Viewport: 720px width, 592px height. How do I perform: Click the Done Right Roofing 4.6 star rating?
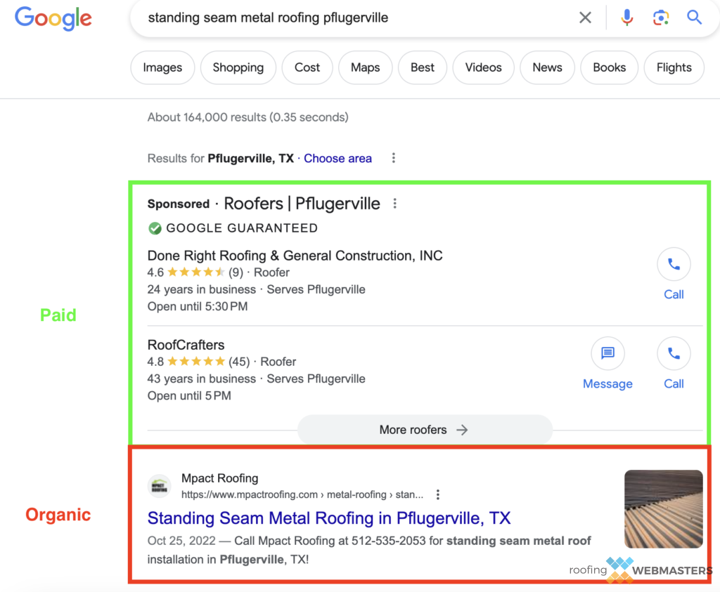[x=195, y=272]
